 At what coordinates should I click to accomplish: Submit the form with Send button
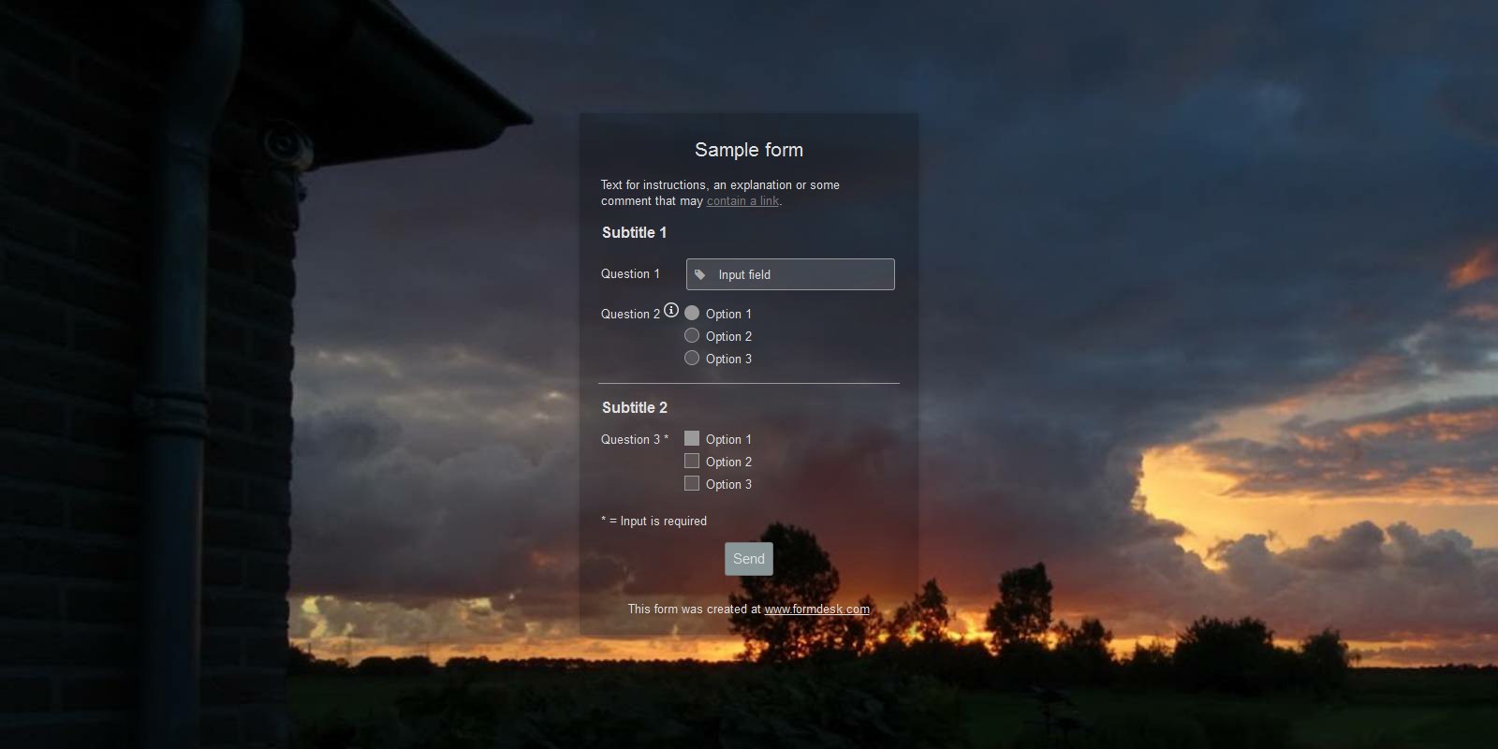749,559
